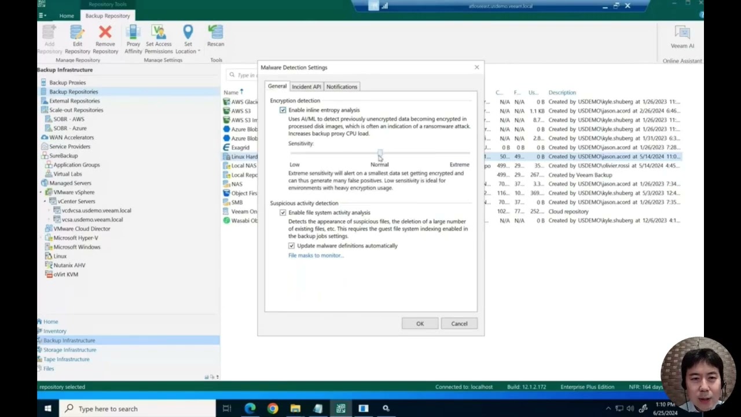Show hidden system tray icons
The image size is (741, 417).
click(x=608, y=408)
